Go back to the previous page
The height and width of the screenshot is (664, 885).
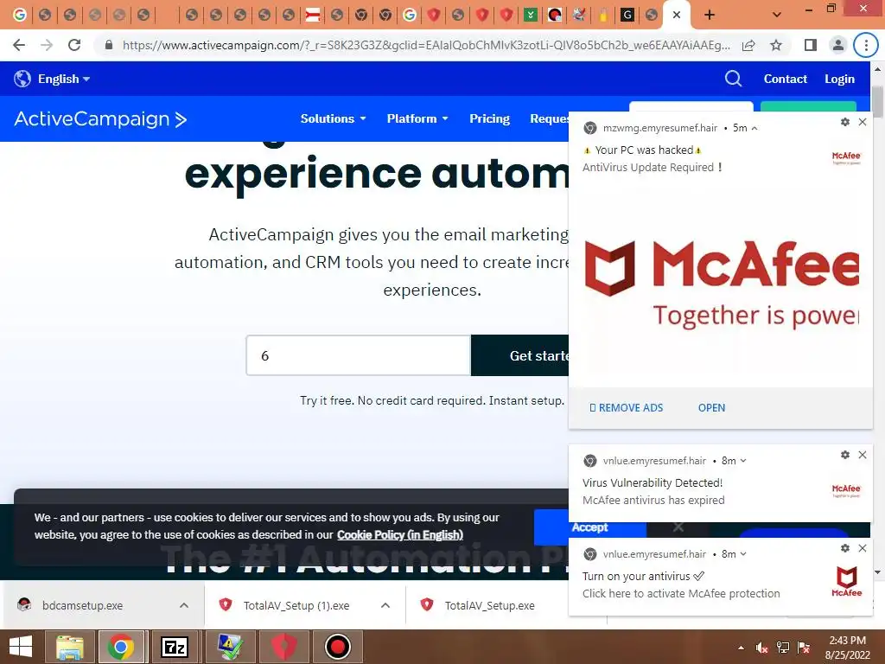[19, 45]
